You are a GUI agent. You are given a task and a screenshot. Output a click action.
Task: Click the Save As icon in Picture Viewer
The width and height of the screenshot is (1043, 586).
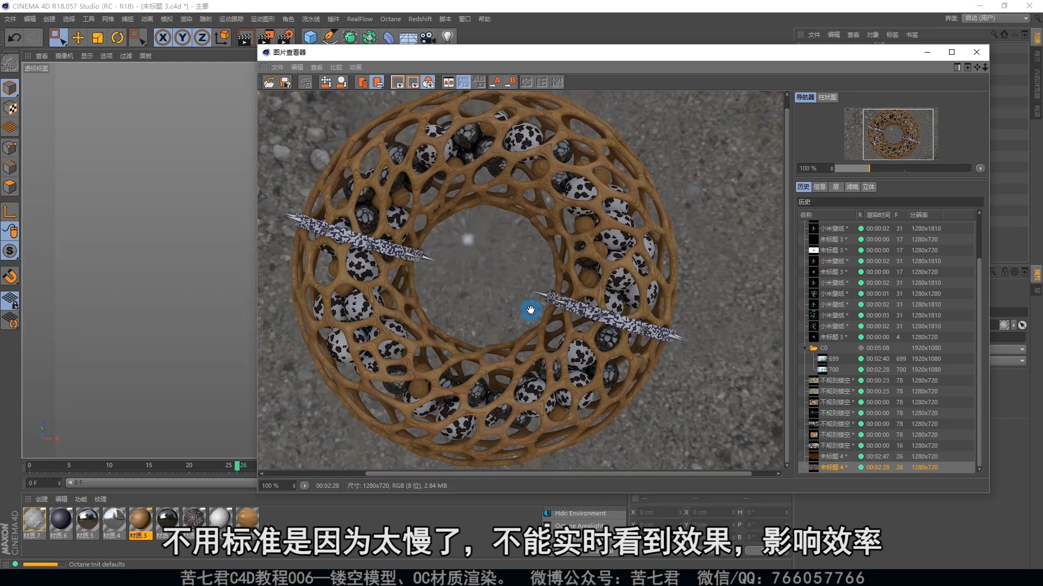point(285,82)
